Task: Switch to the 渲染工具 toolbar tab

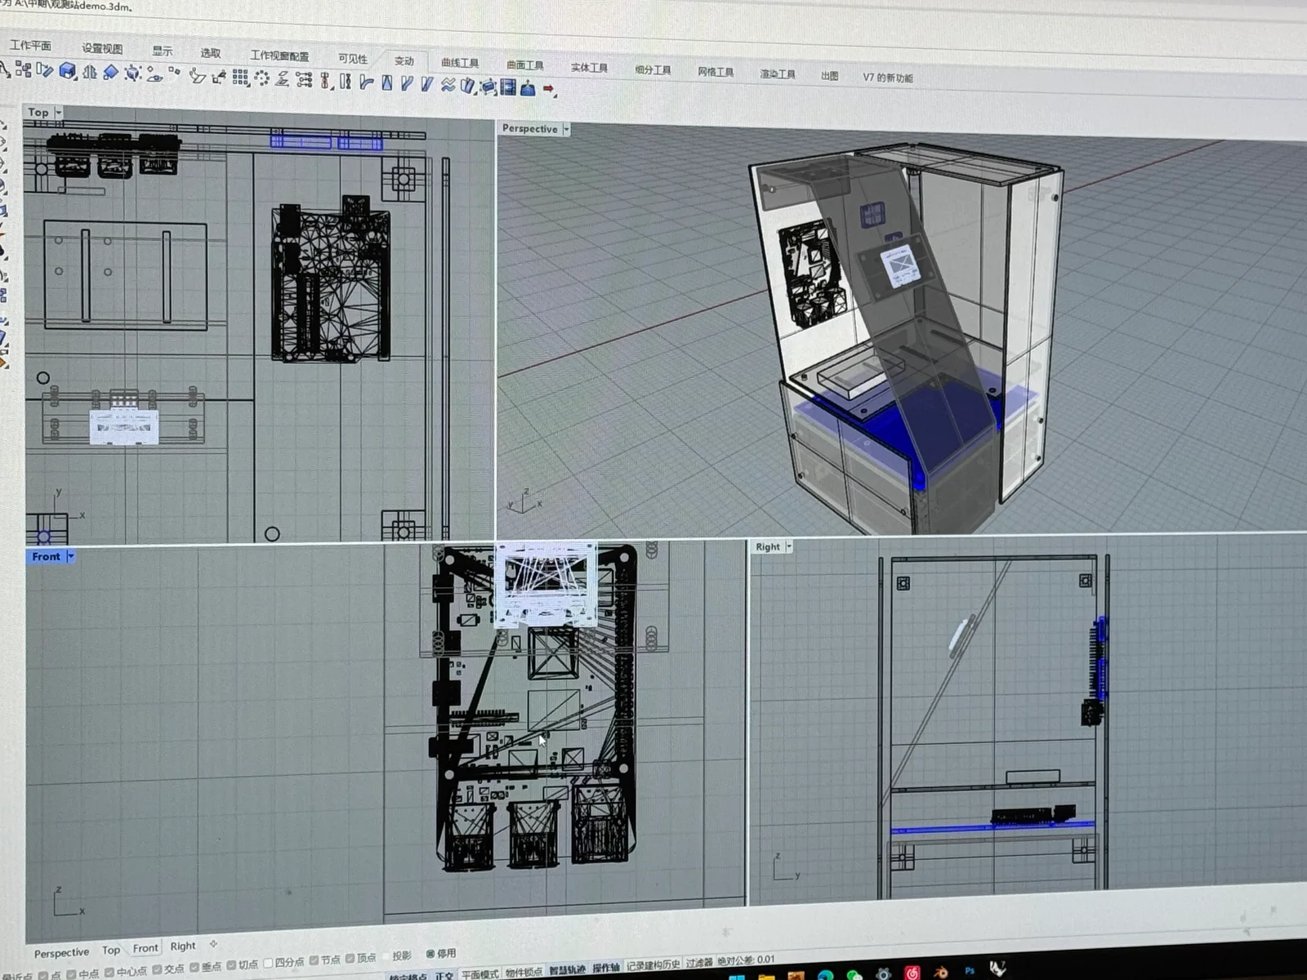Action: click(777, 73)
